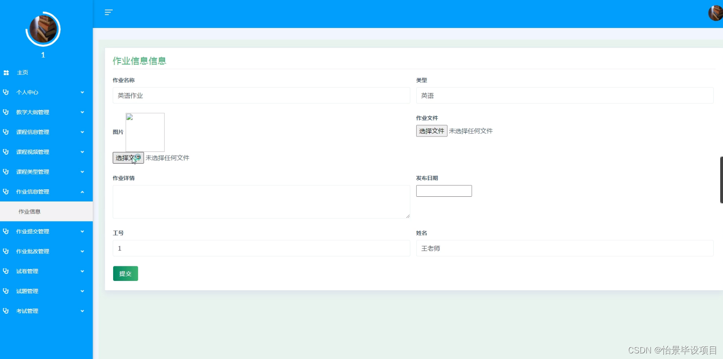Click the icon beside 作业提交管理

pos(6,231)
